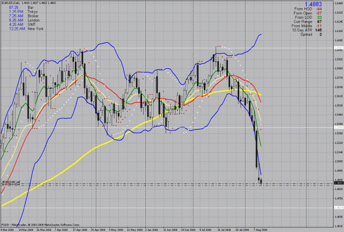Click the "12 Jun 2008" date on time axis
344x232 pixels.
pos(170,230)
